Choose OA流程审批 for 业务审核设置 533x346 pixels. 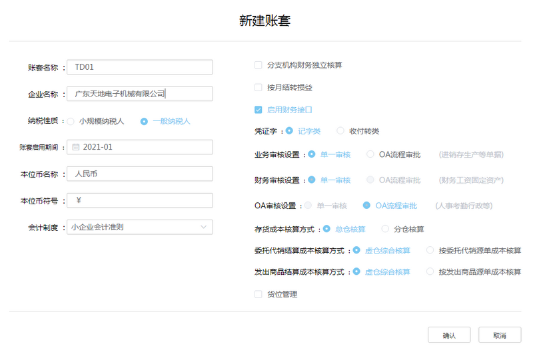[370, 154]
